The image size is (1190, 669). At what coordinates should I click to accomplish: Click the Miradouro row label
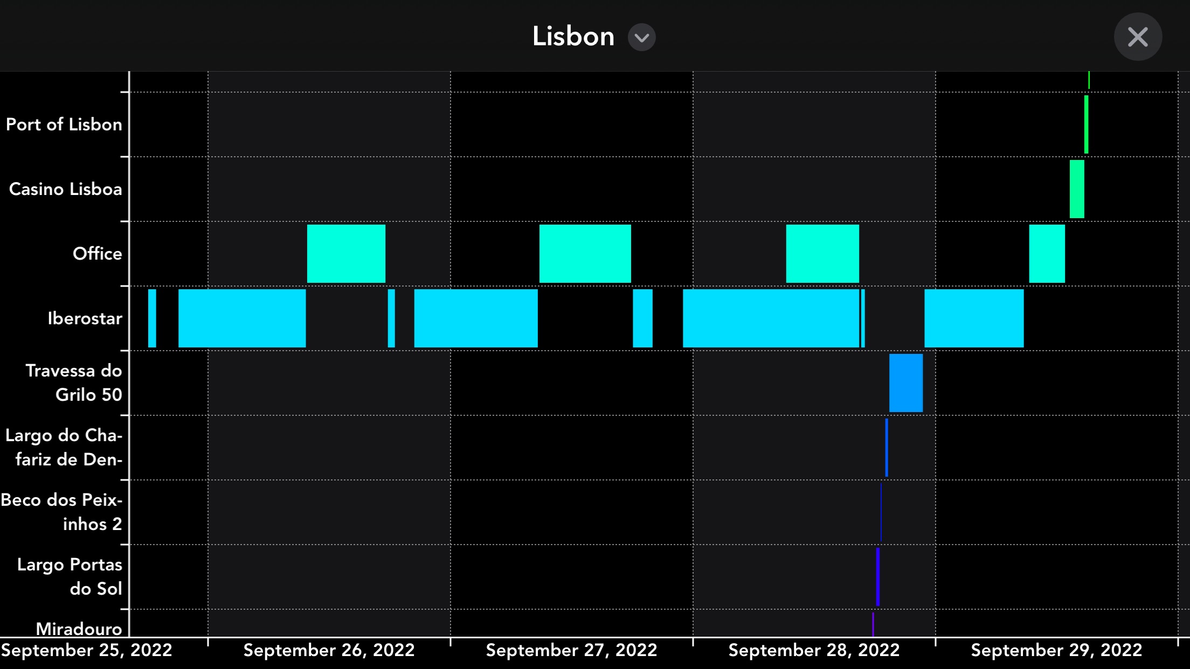pyautogui.click(x=79, y=629)
